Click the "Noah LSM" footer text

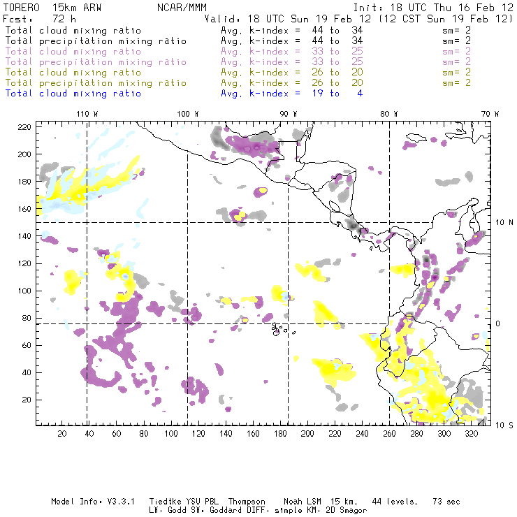303,502
